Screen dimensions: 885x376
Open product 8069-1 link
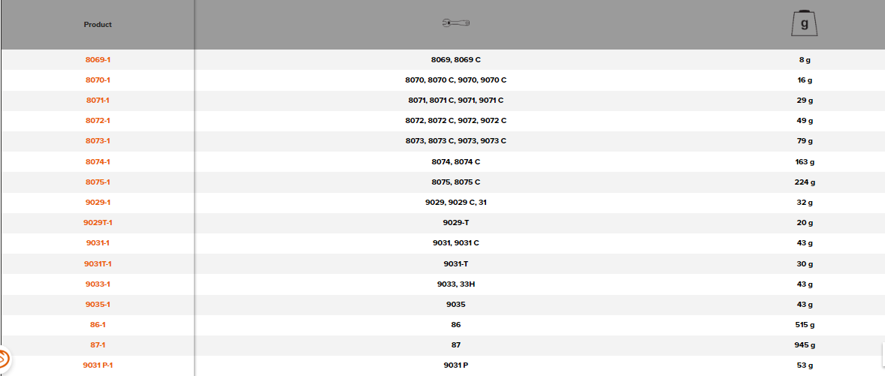[x=98, y=59]
